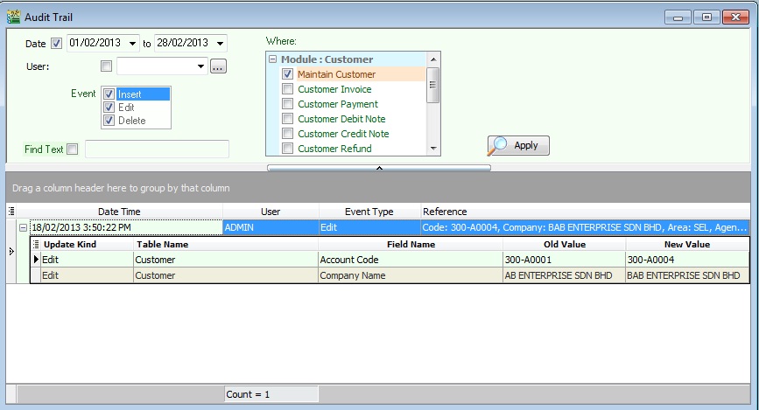The height and width of the screenshot is (410, 759).
Task: Click inside the Find Text input field
Action: click(x=156, y=149)
